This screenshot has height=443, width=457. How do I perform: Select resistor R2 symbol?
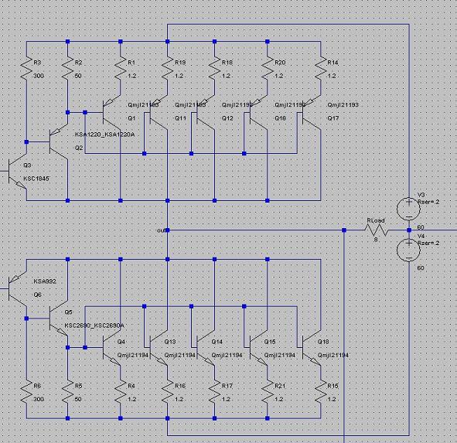click(x=67, y=68)
